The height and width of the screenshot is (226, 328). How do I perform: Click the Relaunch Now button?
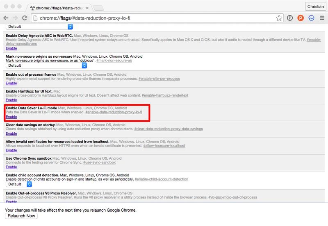coord(21,216)
